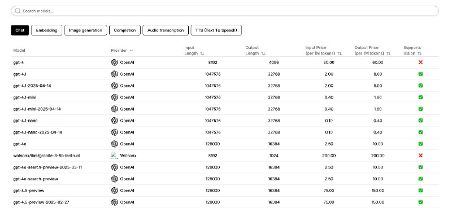The width and height of the screenshot is (452, 208).
Task: Open the Image generation tab
Action: (86, 30)
